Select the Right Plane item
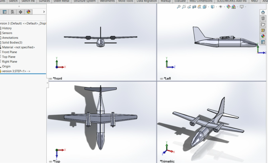This screenshot has height=163, width=268. point(9,62)
